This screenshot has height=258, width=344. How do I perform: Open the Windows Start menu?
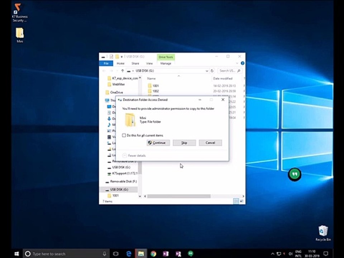(x=16, y=254)
